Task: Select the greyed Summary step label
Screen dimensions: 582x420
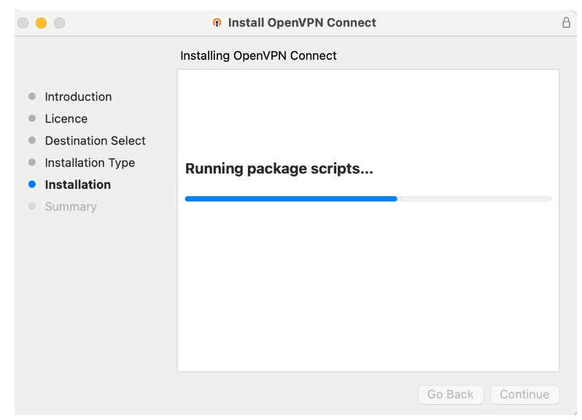Action: [71, 206]
